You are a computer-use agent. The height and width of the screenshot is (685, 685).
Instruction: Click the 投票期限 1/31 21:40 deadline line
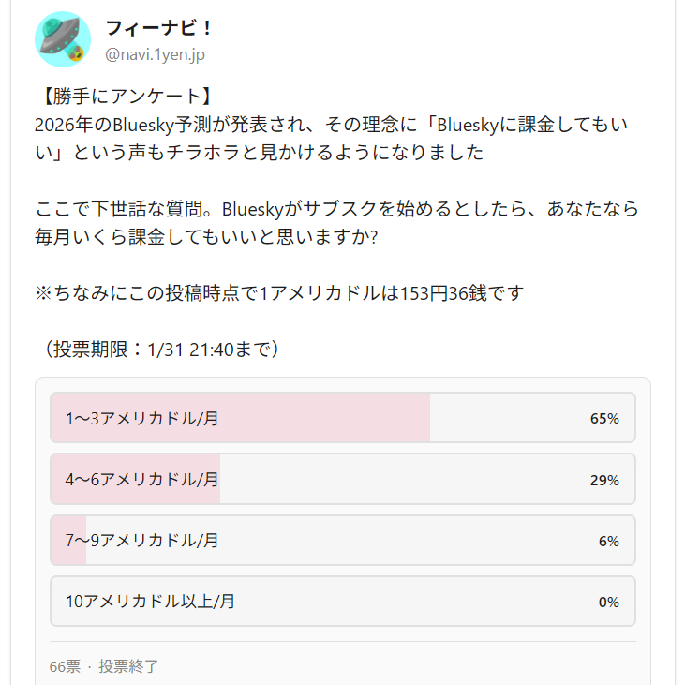(x=161, y=349)
